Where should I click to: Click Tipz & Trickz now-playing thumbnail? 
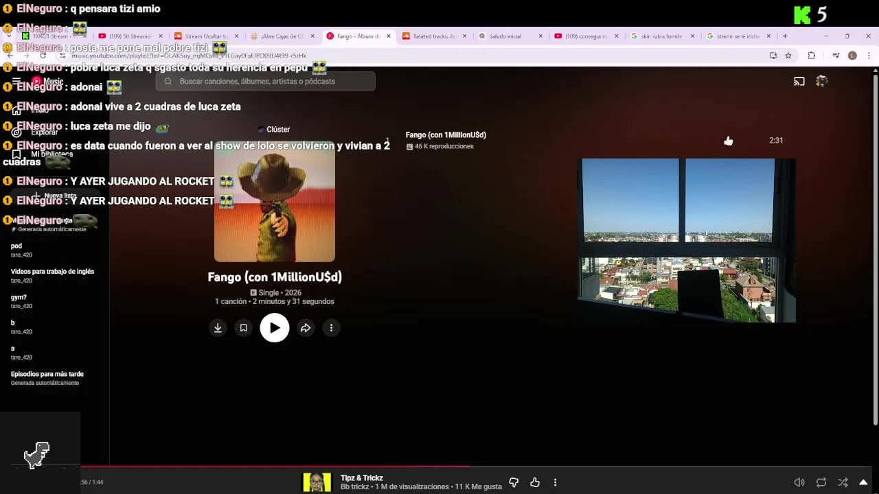[317, 482]
